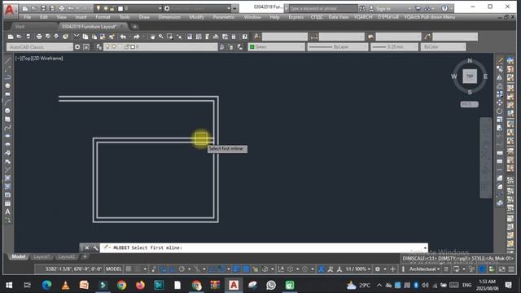Open the 0.25 mm lineweight dropdown
This screenshot has height=293, width=521.
[394, 47]
